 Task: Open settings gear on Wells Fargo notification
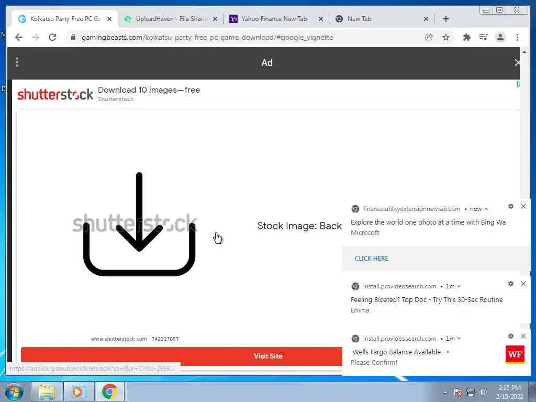tap(511, 336)
